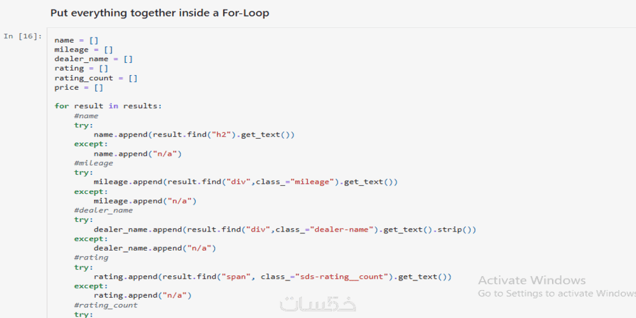
Task: Click the dealer_name.append line ending with .strip()
Action: [285, 230]
